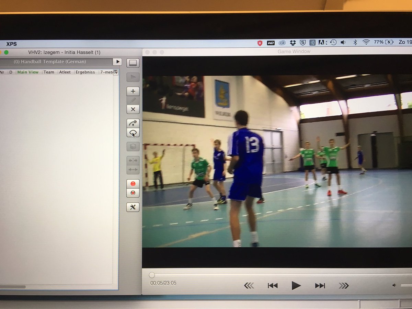The height and width of the screenshot is (309, 412).
Task: Click the square icon with sound waves in menu bar
Action: pyautogui.click(x=312, y=43)
